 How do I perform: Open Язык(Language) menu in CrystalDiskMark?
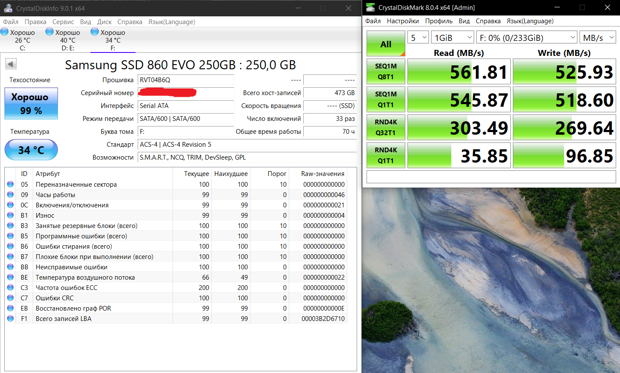click(530, 21)
